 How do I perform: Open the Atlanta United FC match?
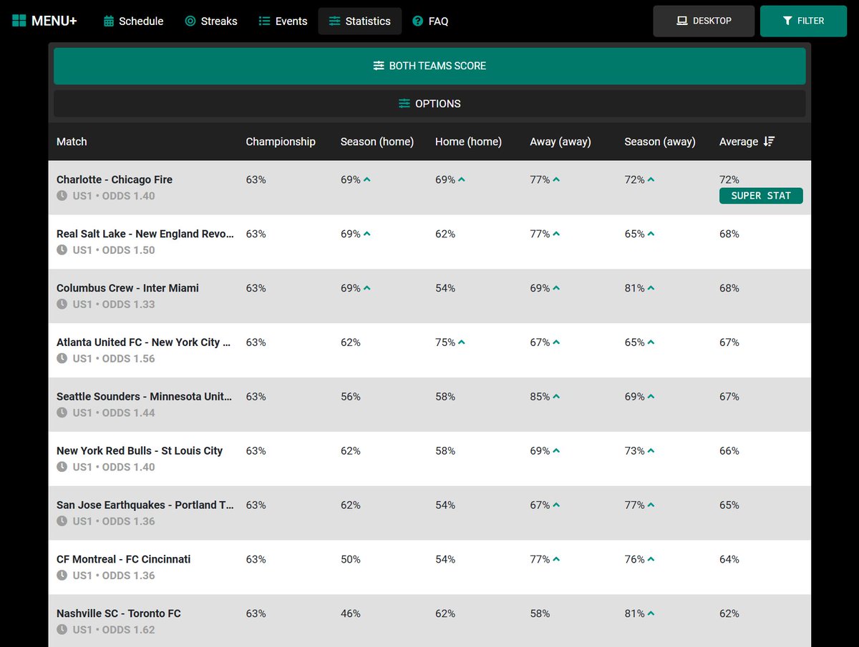click(x=144, y=342)
